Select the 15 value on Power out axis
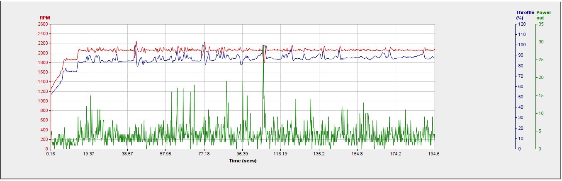This screenshot has height=181, width=562. point(541,95)
